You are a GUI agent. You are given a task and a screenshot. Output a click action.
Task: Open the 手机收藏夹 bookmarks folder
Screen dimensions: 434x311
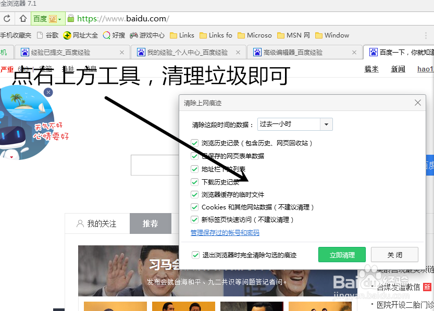(x=16, y=35)
